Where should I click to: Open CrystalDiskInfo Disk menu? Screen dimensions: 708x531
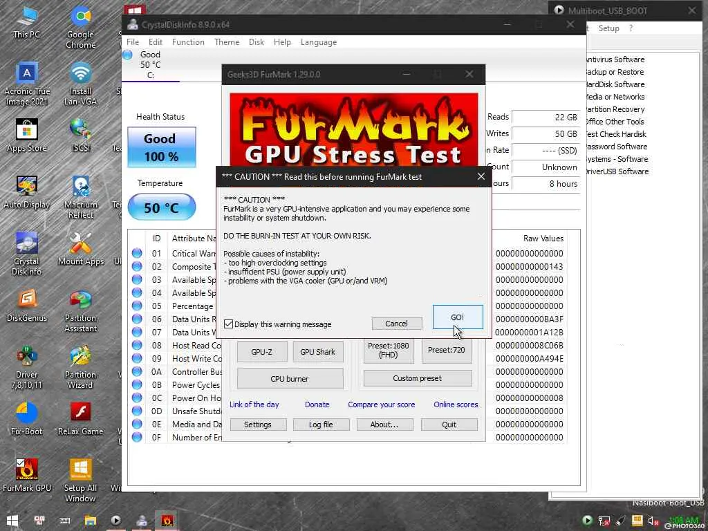(x=257, y=42)
